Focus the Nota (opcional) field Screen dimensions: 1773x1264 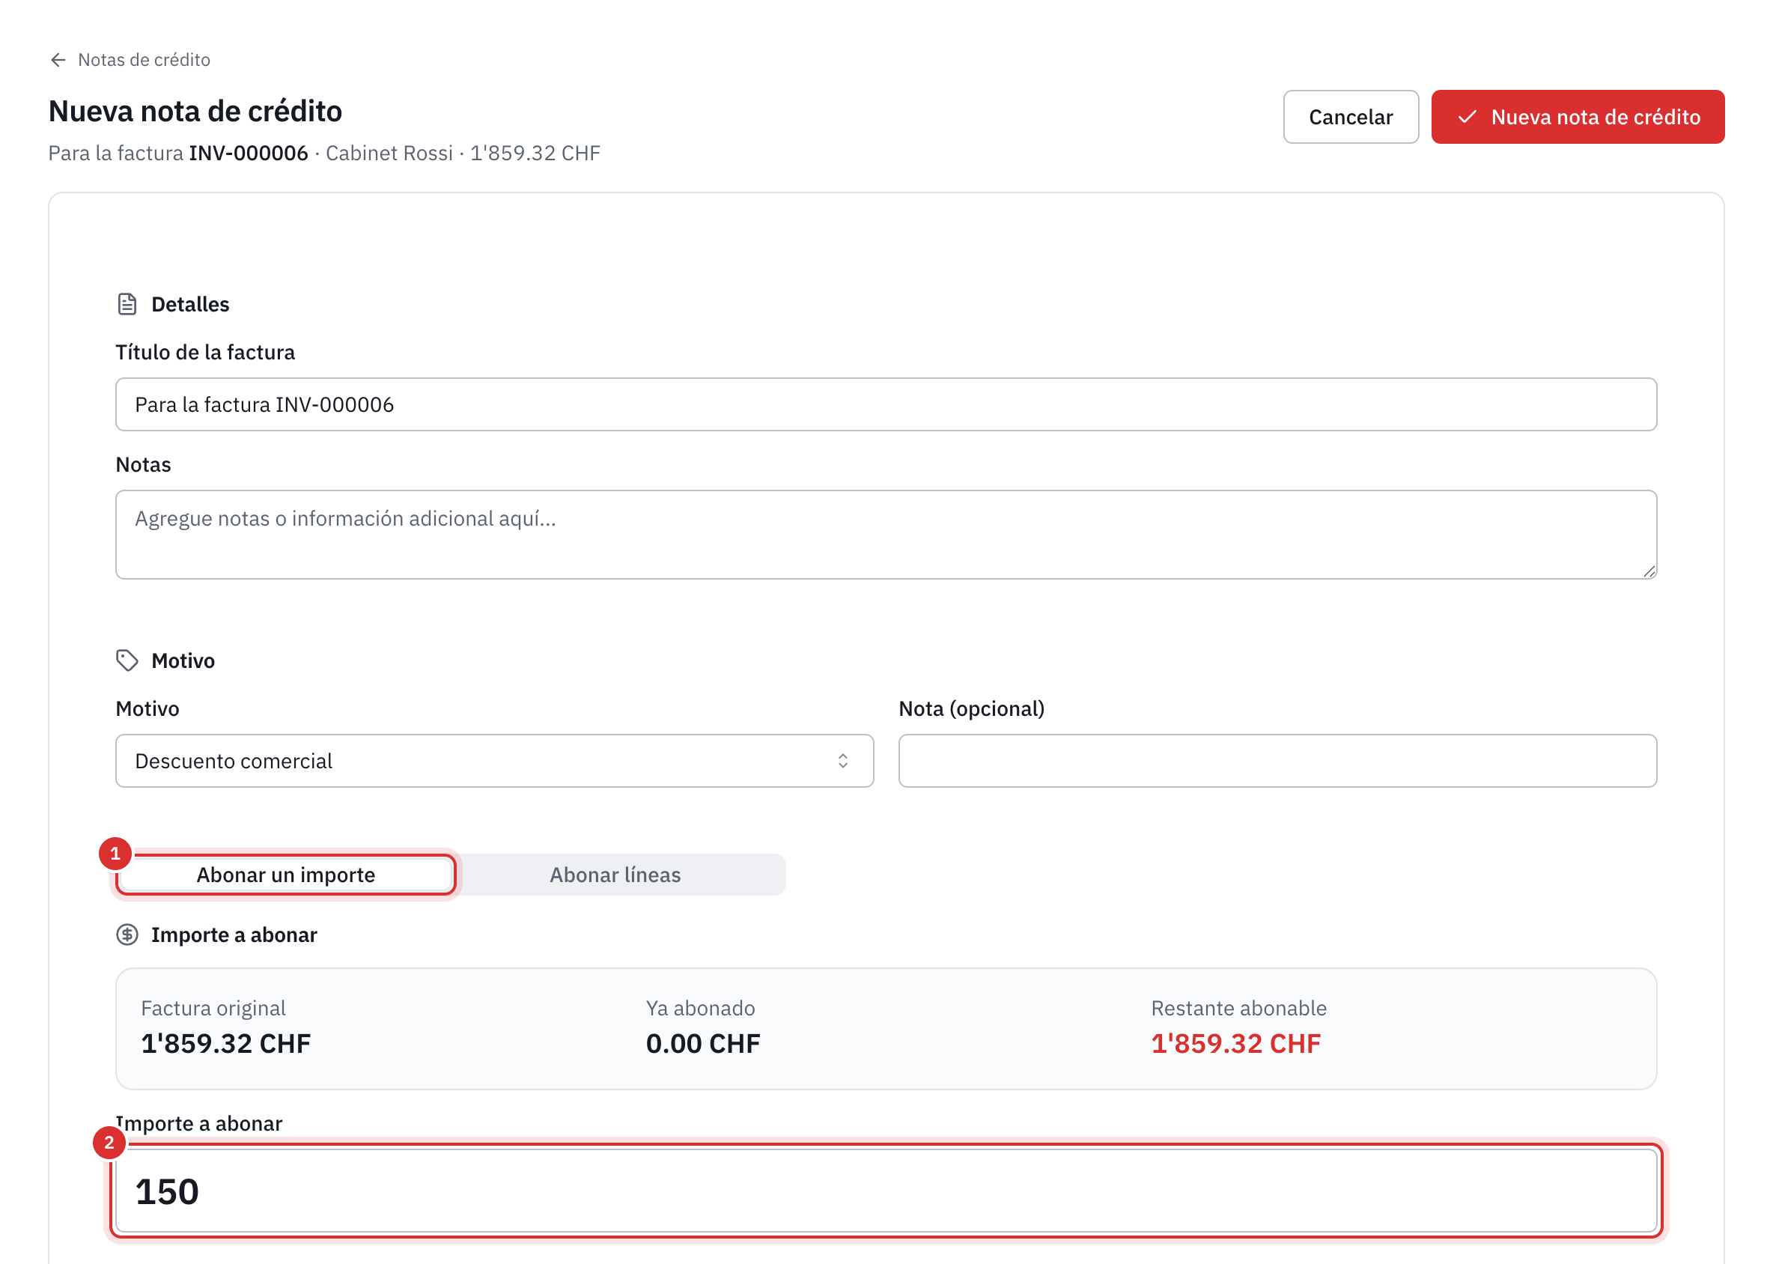(x=1277, y=762)
